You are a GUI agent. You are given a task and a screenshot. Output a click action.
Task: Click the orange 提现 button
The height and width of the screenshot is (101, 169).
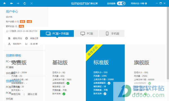23,22
